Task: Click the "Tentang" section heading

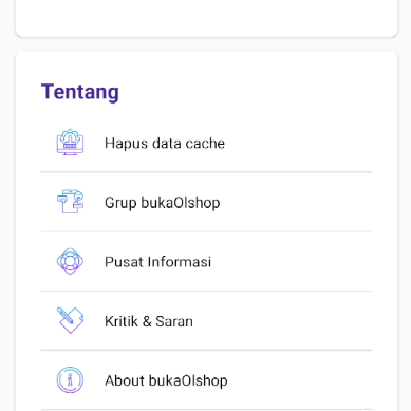Action: (x=80, y=92)
